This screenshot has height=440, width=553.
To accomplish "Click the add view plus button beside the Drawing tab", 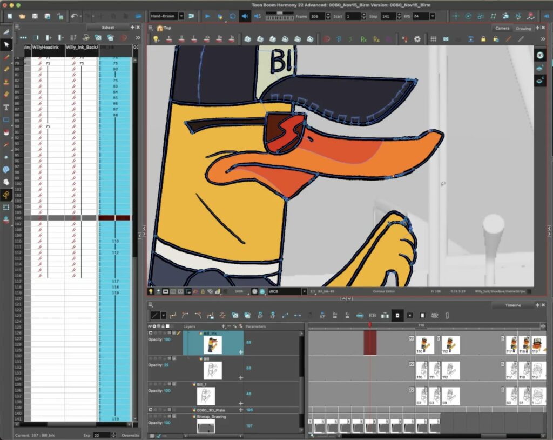I will pos(537,28).
